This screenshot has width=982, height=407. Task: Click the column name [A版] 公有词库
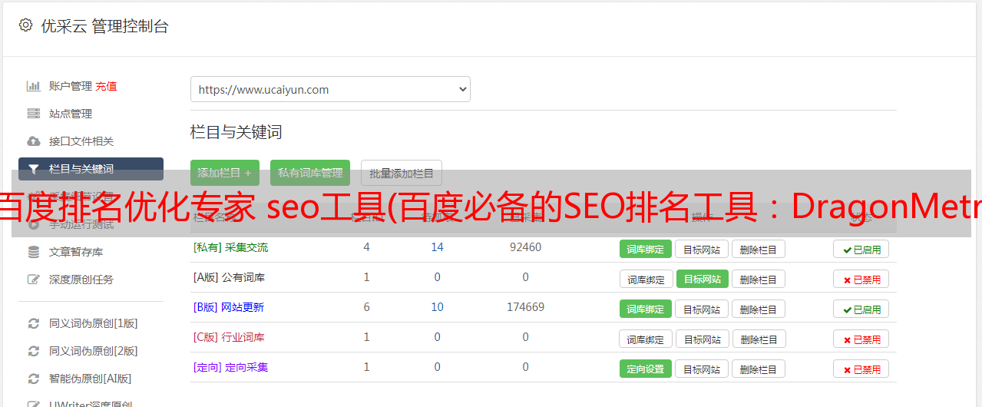(x=229, y=277)
